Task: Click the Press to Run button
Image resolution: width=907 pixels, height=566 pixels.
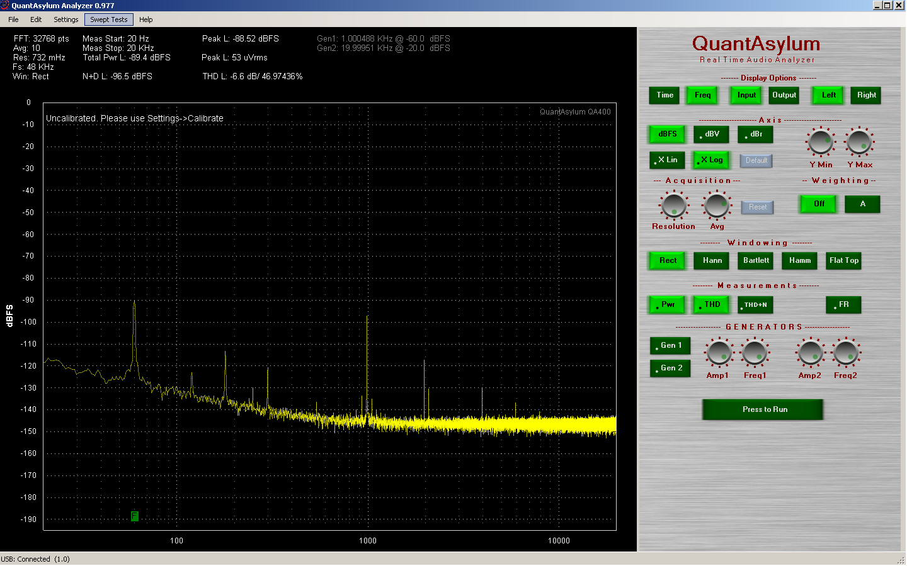Action: coord(763,410)
